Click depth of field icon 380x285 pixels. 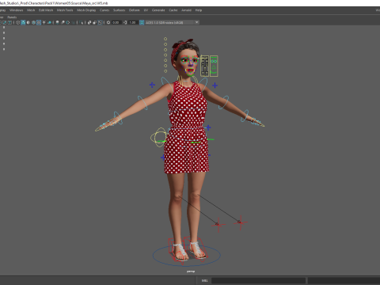73,23
